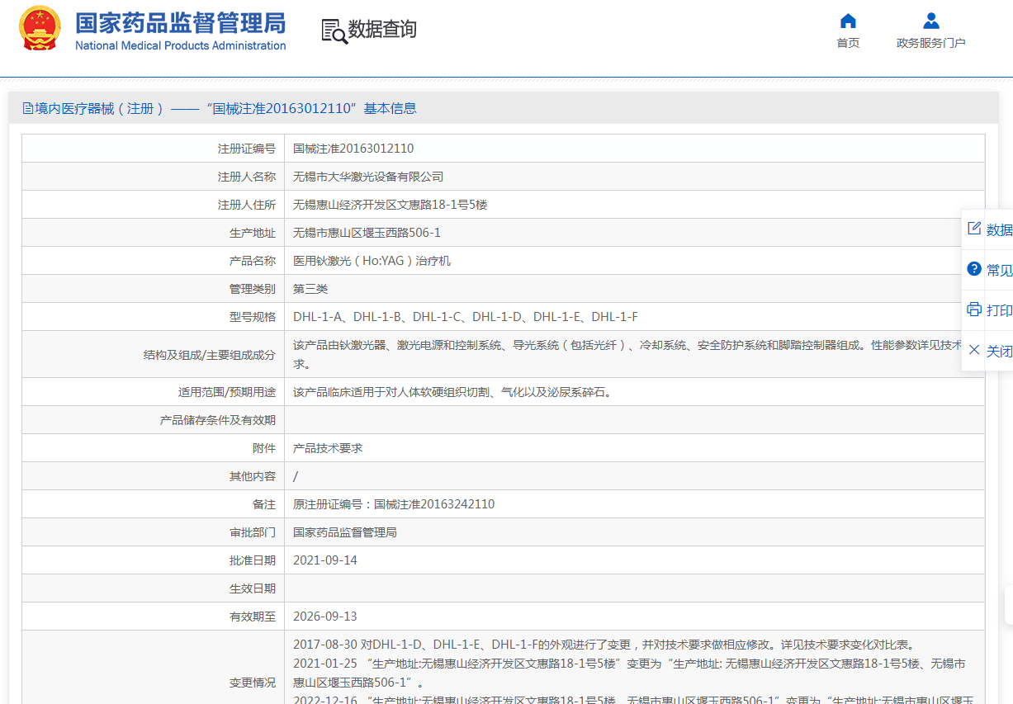
Task: Click the question mark help icon
Action: (x=974, y=269)
